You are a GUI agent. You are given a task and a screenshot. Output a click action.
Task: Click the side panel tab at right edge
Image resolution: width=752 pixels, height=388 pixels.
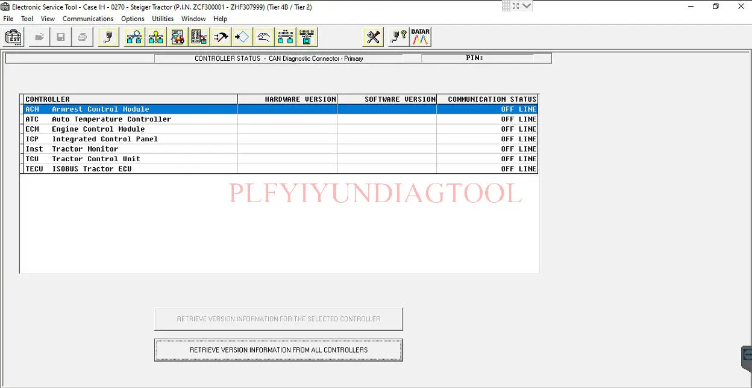pyautogui.click(x=747, y=359)
